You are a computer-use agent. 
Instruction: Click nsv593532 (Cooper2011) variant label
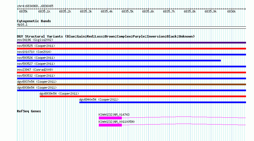(36, 76)
